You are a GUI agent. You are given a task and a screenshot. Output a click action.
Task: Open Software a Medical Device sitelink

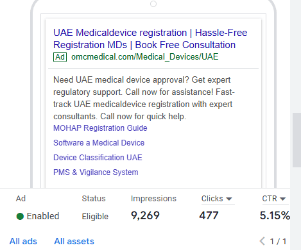click(x=99, y=143)
